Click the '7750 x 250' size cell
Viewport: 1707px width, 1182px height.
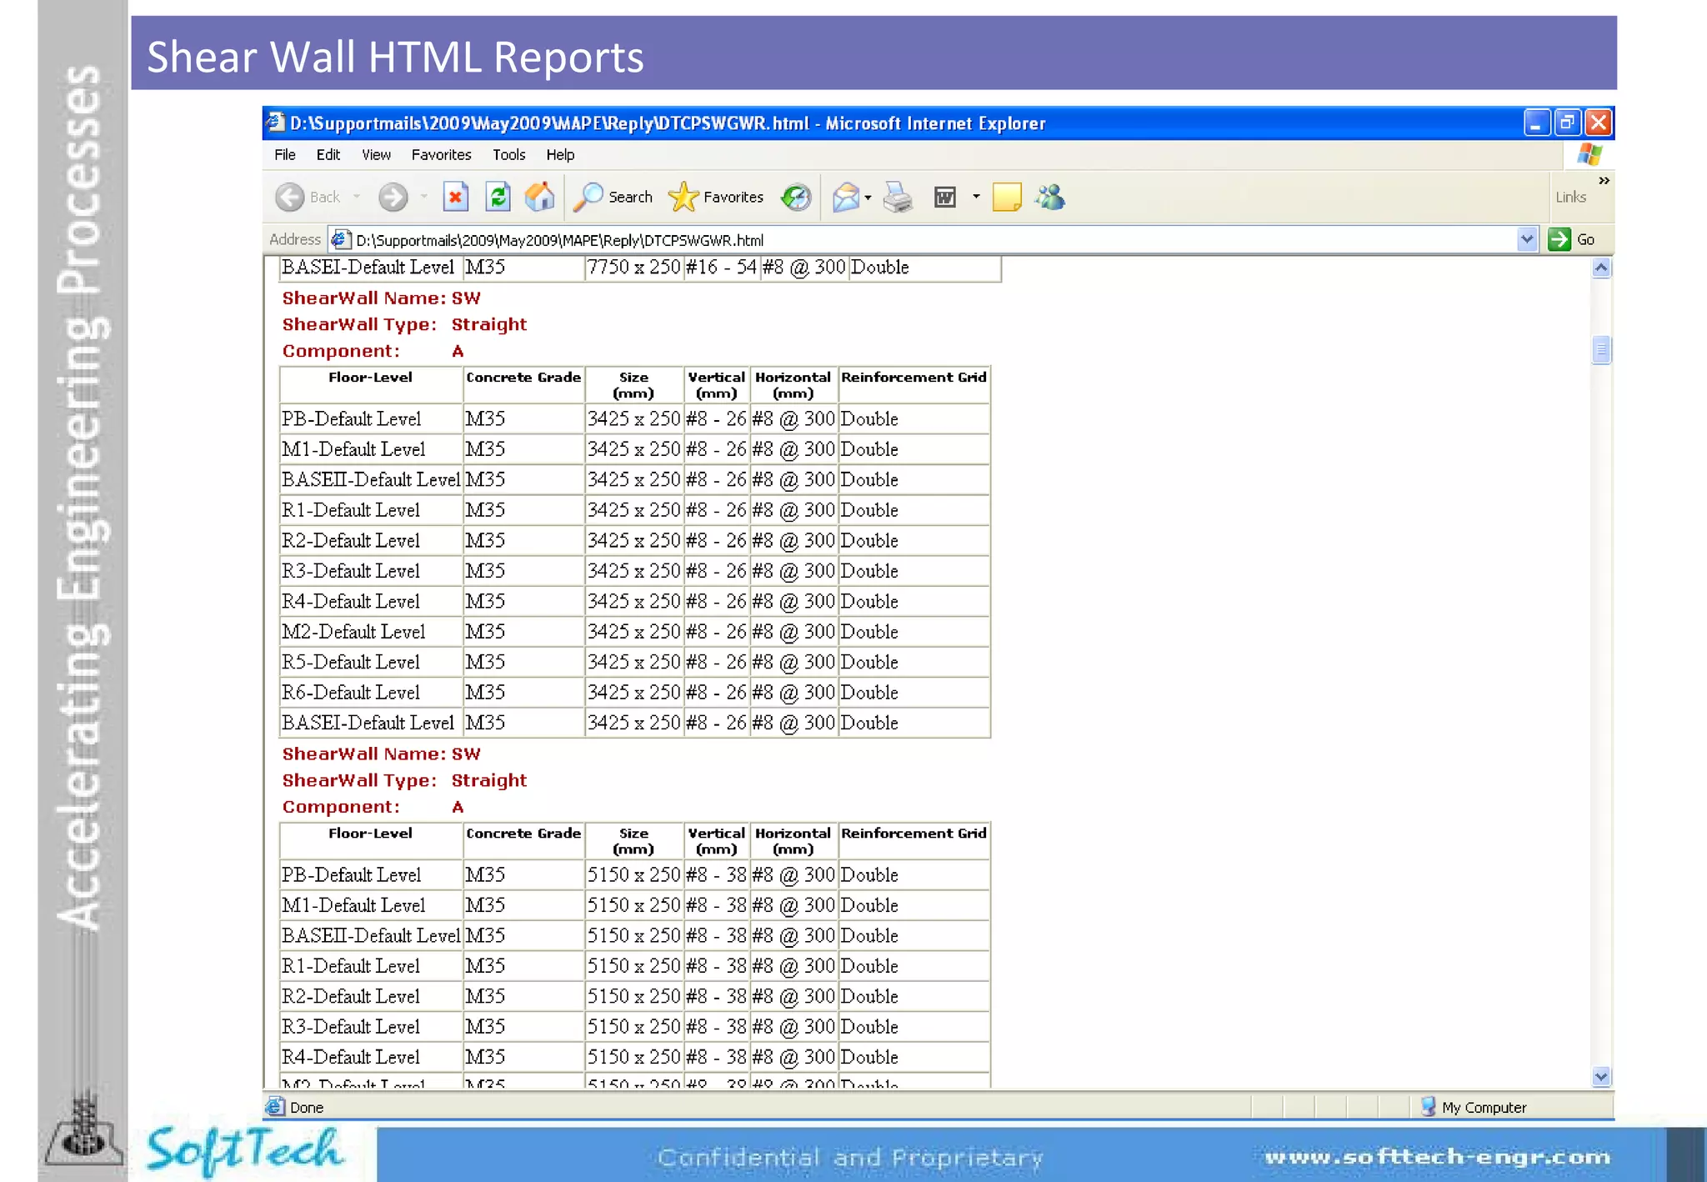tap(633, 268)
